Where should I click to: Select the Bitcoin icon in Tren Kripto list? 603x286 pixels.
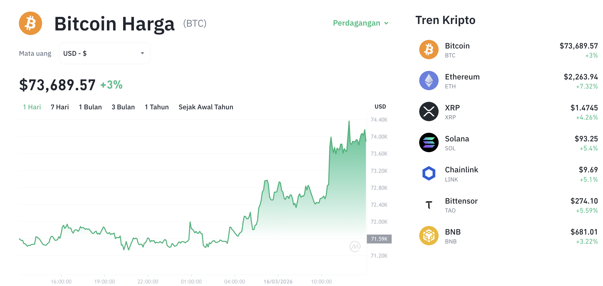coord(428,49)
